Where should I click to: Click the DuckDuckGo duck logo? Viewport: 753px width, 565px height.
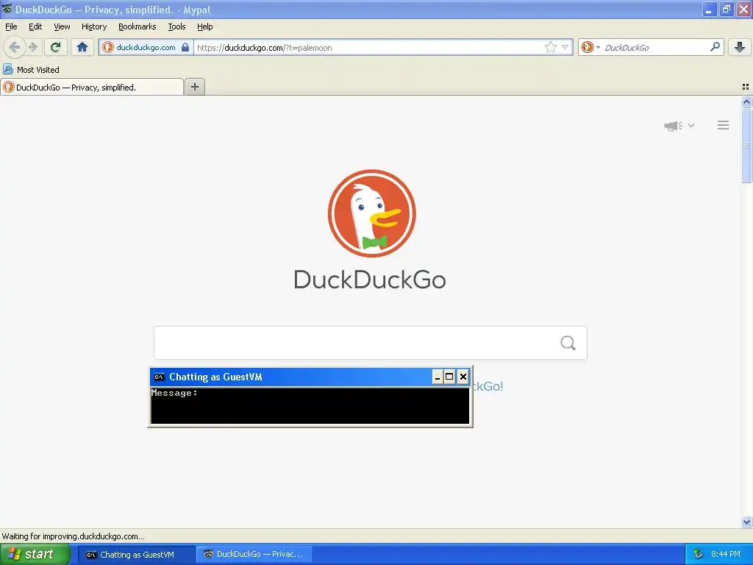(371, 213)
